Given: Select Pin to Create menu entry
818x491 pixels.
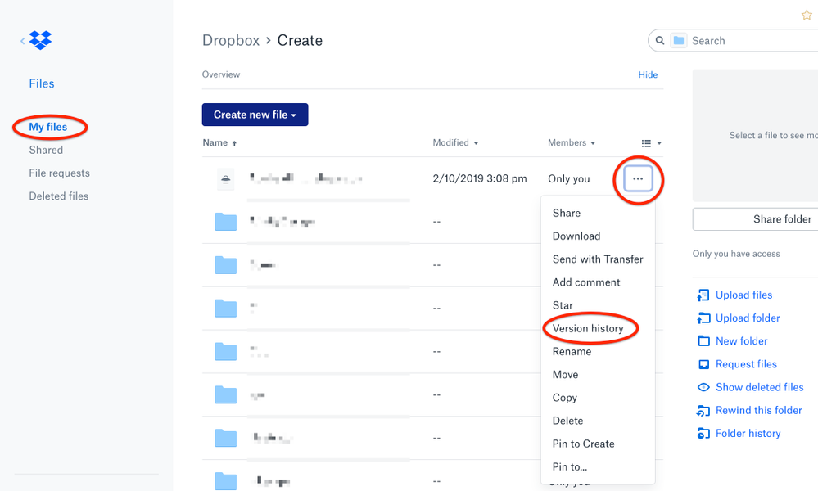Looking at the screenshot, I should point(583,444).
